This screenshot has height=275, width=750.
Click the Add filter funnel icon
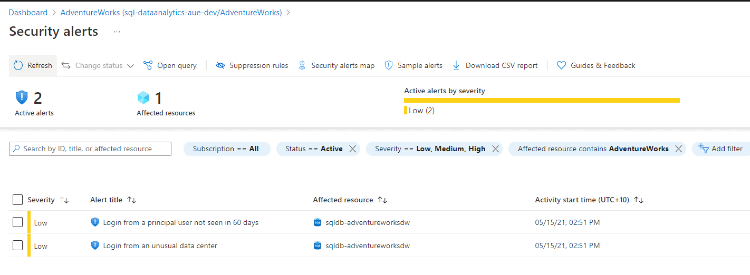click(x=704, y=149)
